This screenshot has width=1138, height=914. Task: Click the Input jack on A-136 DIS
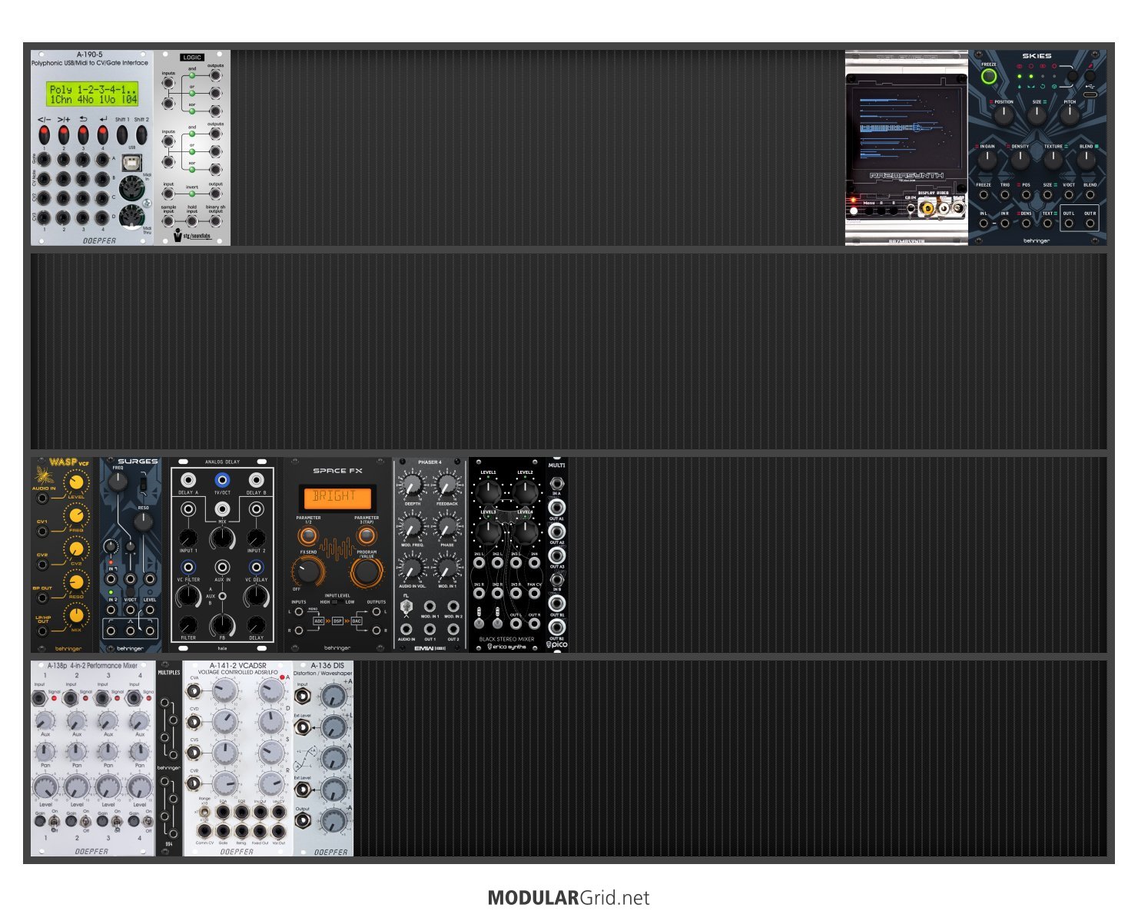click(x=303, y=696)
